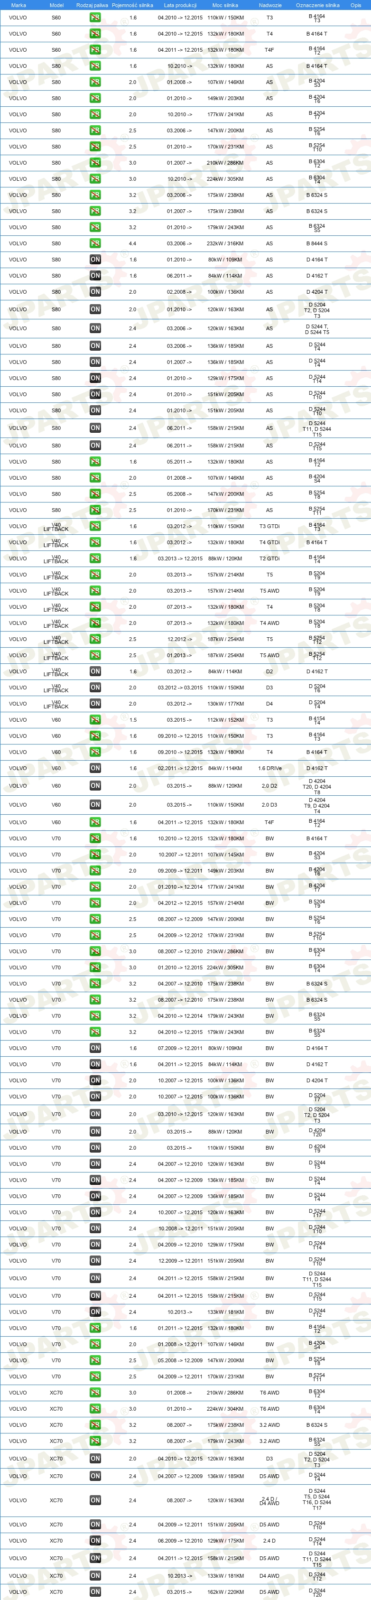The height and width of the screenshot is (1600, 371).
Task: Click petrol icon in V40 T2 GTDi row
Action: coord(95,558)
